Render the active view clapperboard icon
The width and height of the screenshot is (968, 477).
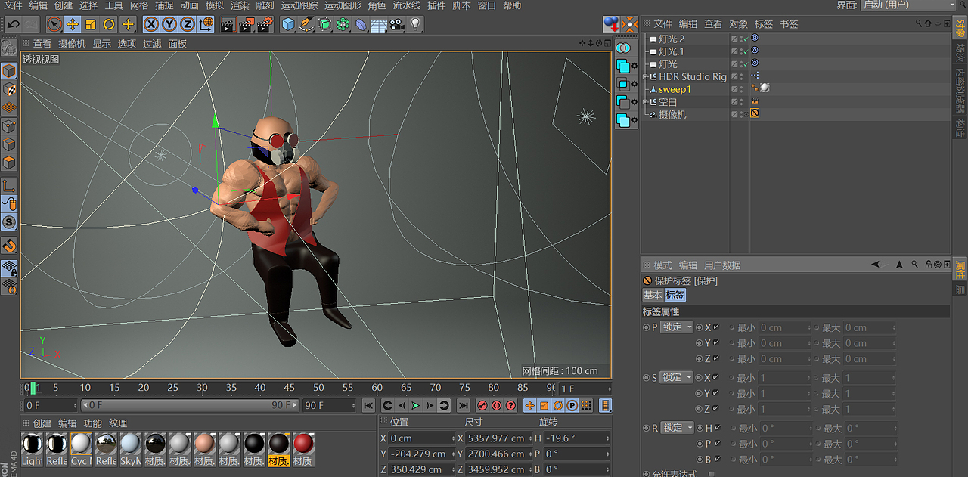coord(228,24)
